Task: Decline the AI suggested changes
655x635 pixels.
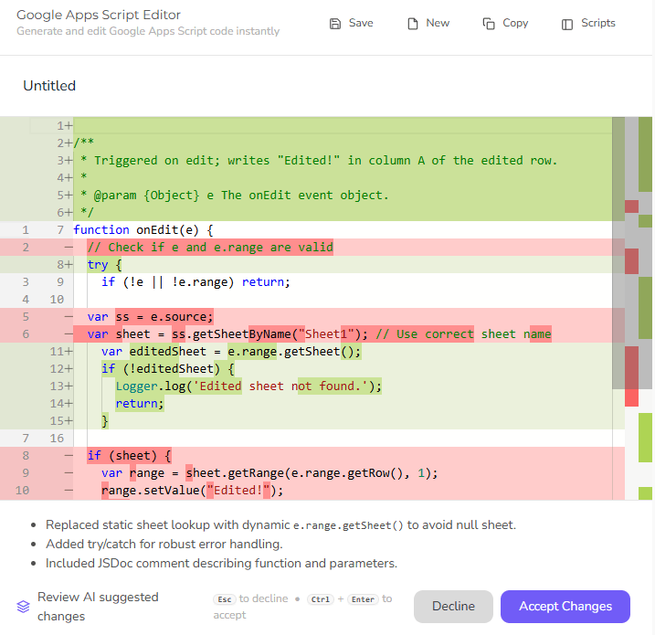Action: [x=453, y=606]
